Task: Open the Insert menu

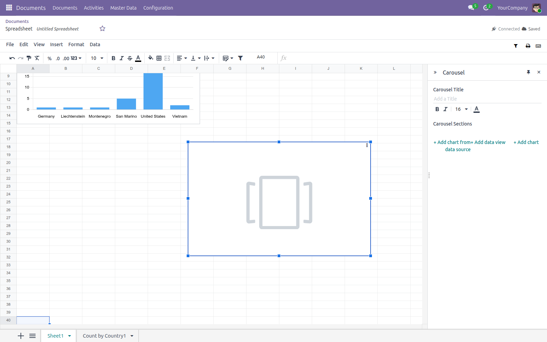Action: pos(56,44)
